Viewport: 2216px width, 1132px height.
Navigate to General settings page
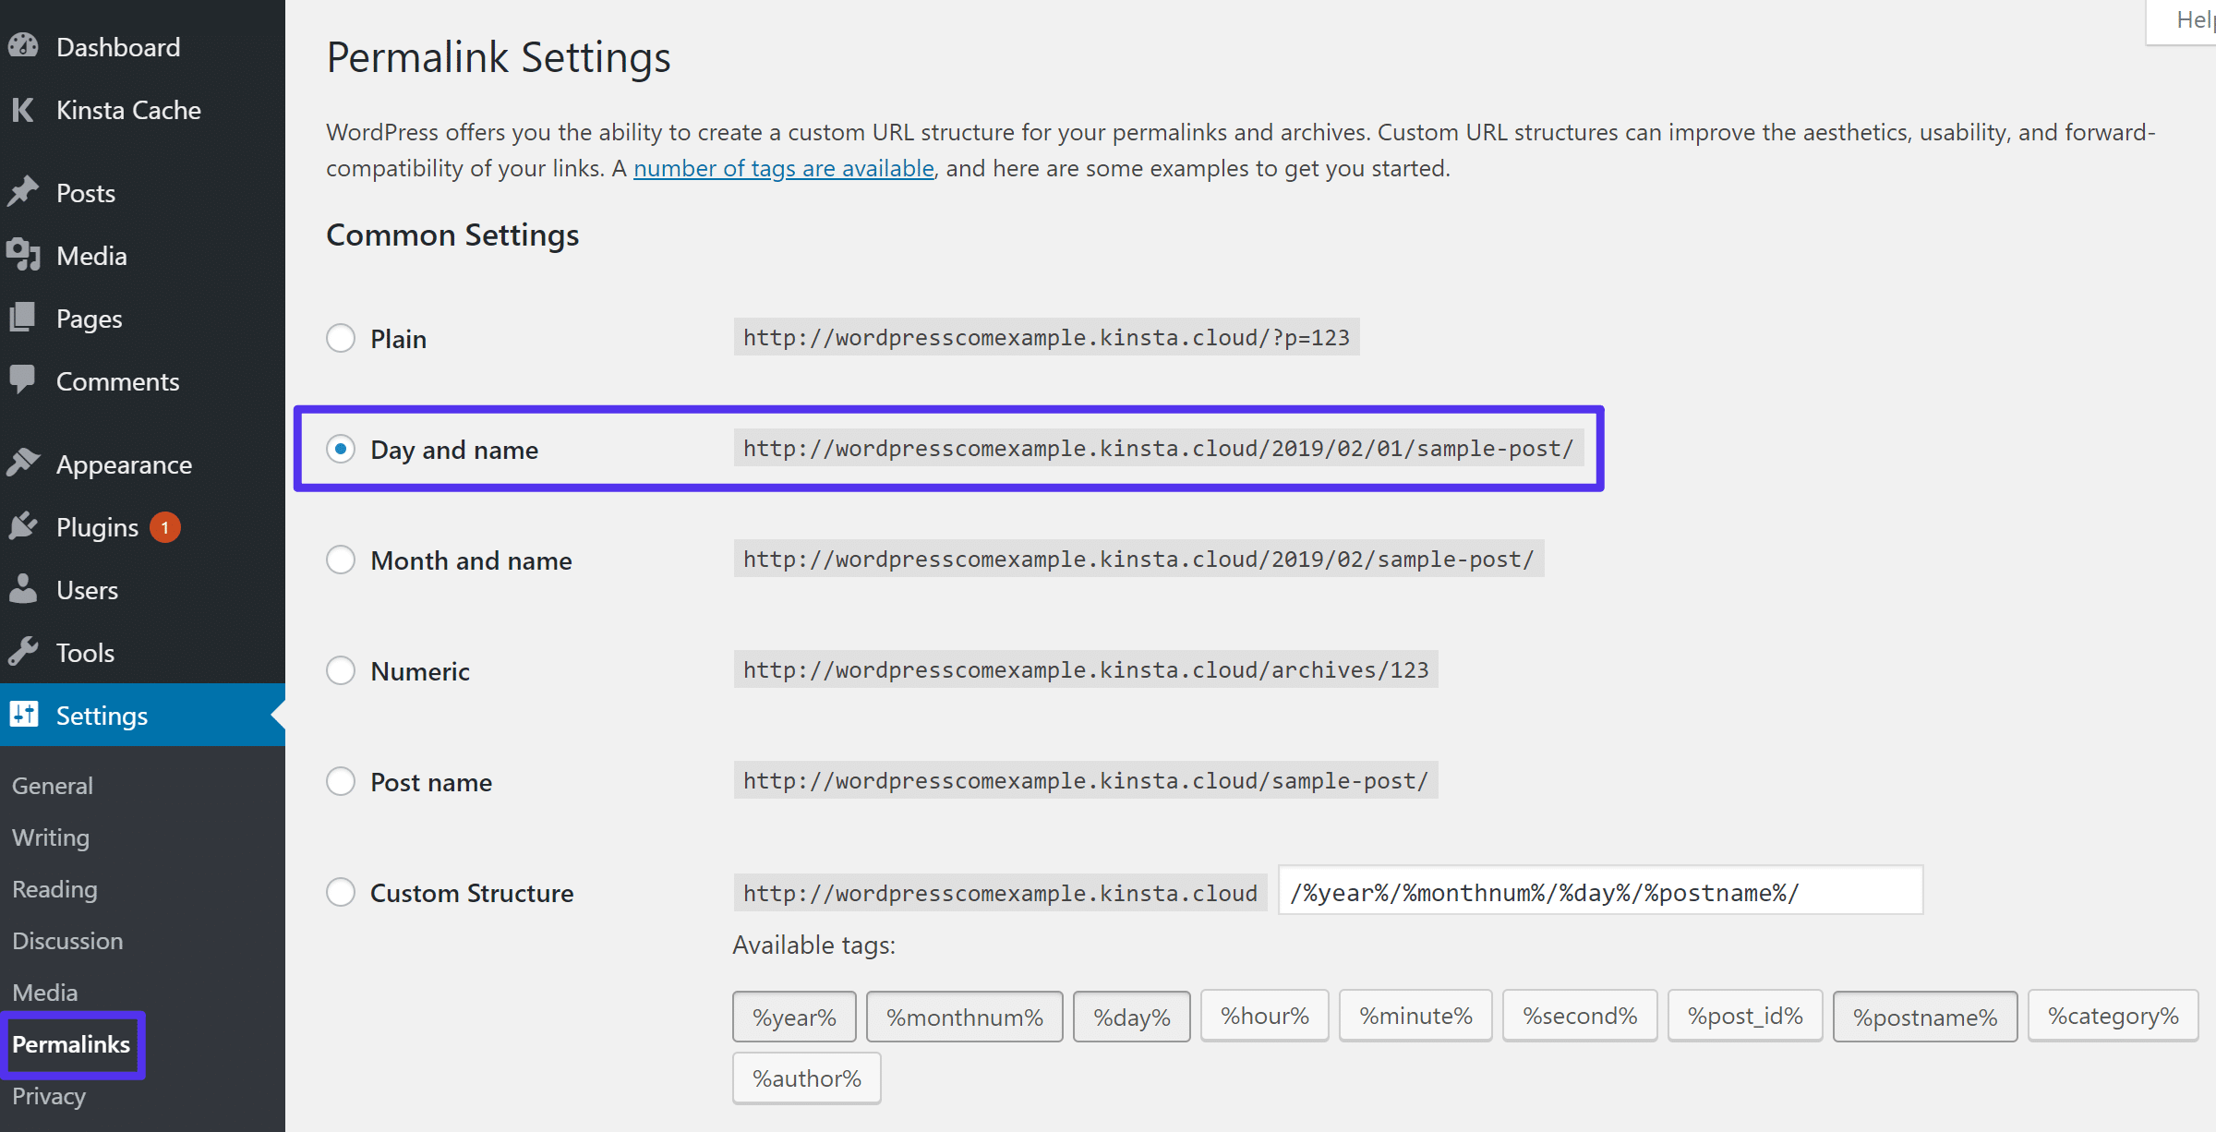[51, 786]
